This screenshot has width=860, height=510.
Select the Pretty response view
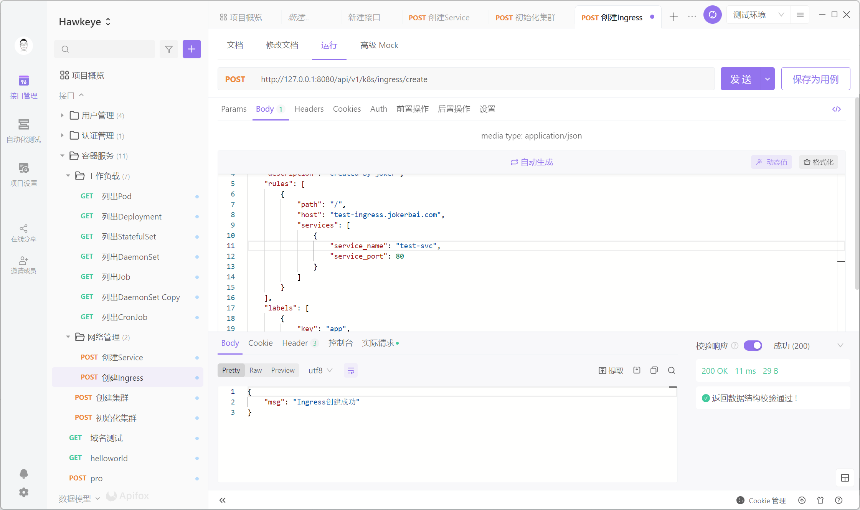tap(231, 370)
